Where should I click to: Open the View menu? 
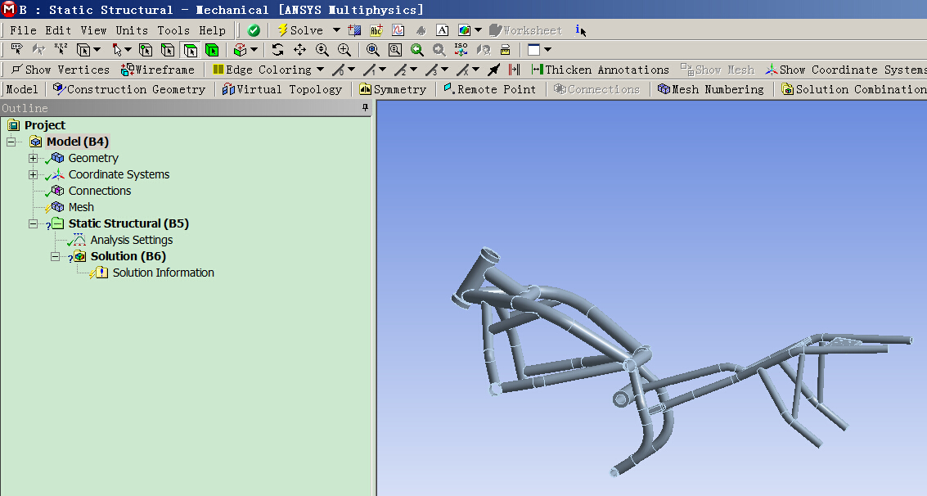pos(93,30)
